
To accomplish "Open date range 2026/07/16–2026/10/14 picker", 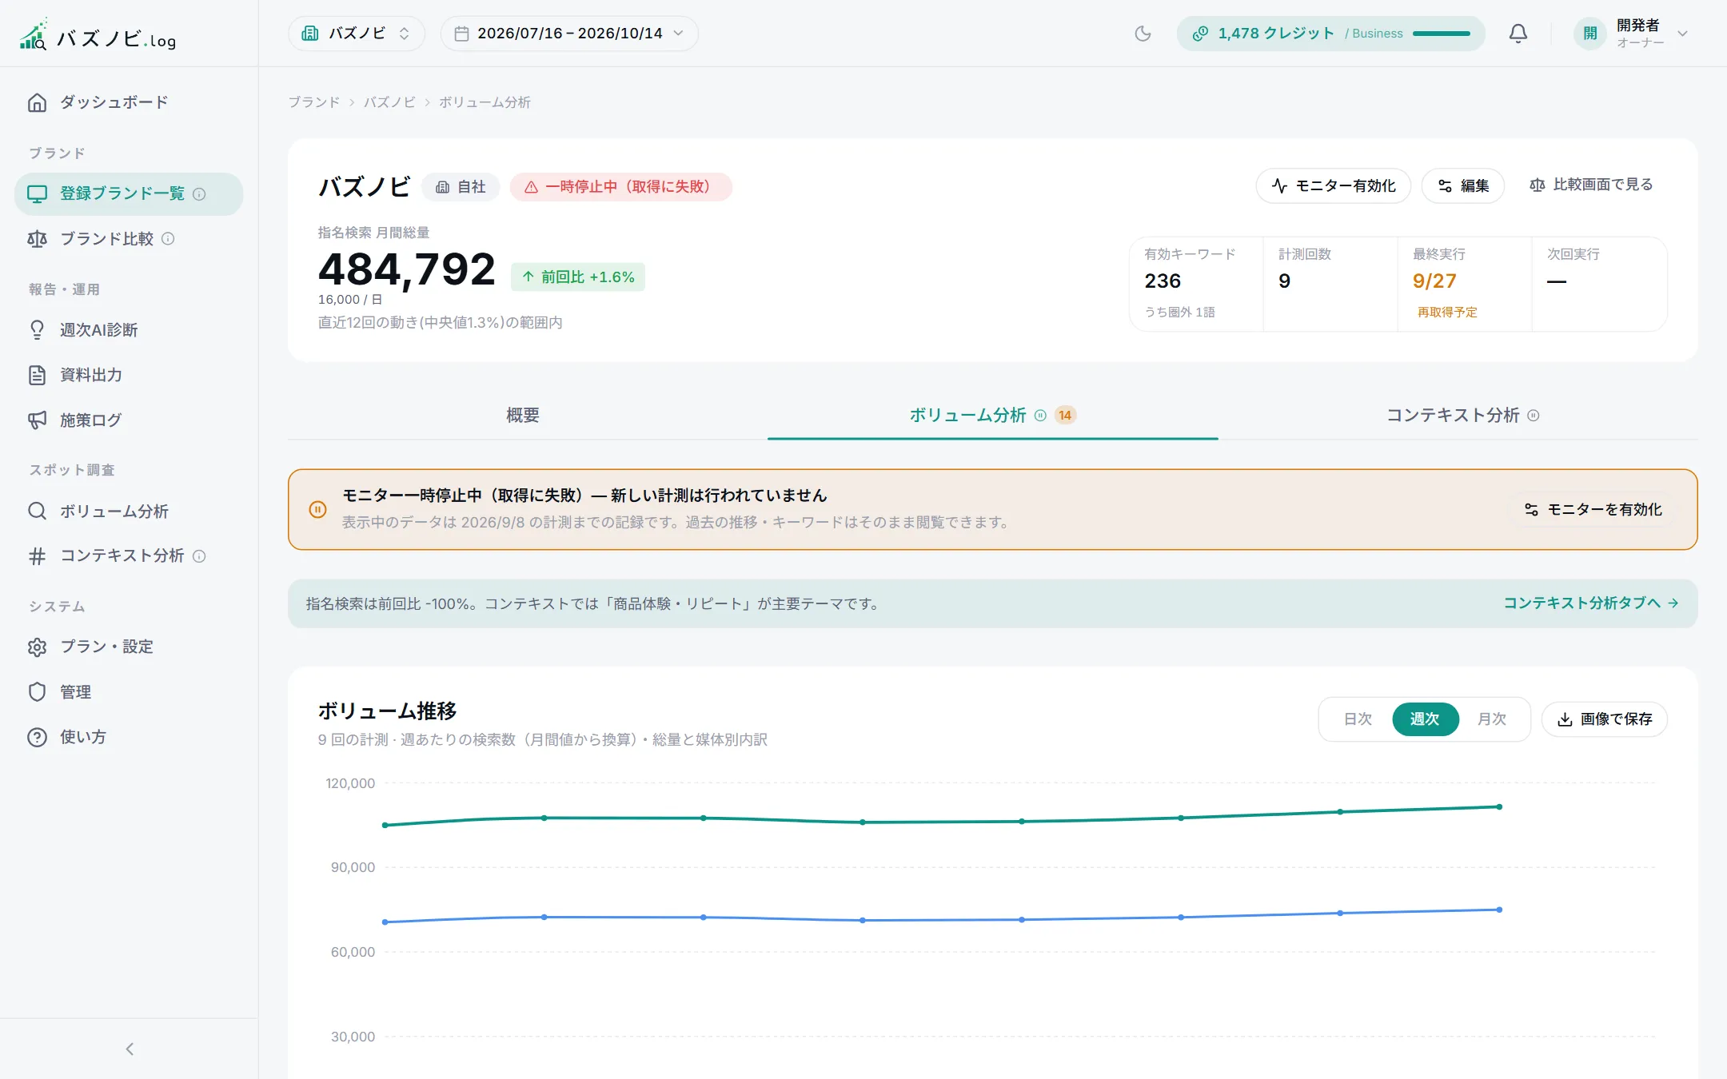I will pos(569,34).
